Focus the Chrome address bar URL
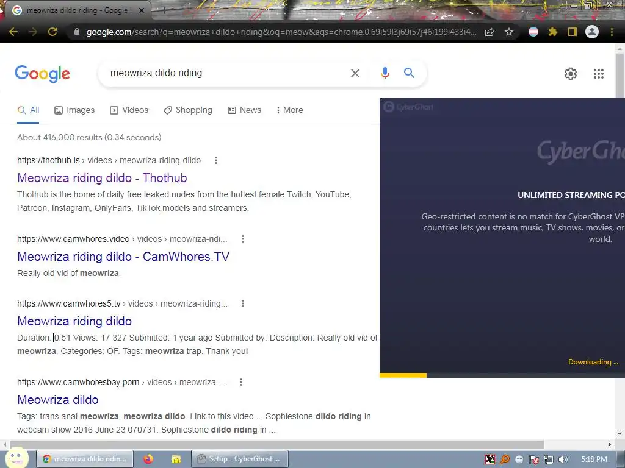Viewport: 625px width, 468px height. click(281, 32)
